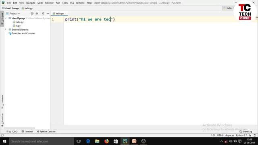Open Project panel settings gear

coord(43,13)
